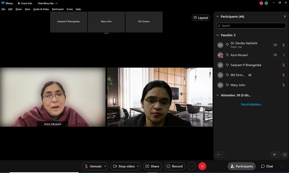The height and width of the screenshot is (173, 289).
Task: Open the Audio & Video menu
Action: 41,9
